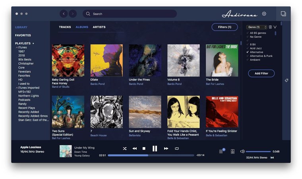This screenshot has width=302, height=179.
Task: Adjust the volume slider
Action: [x=258, y=152]
